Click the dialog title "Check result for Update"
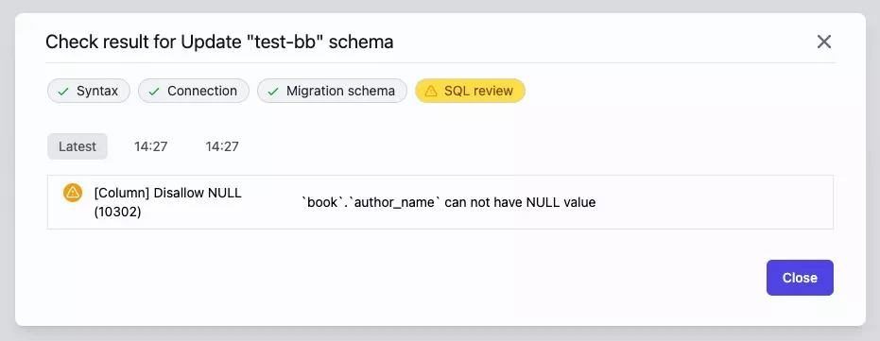This screenshot has height=341, width=880. tap(219, 43)
